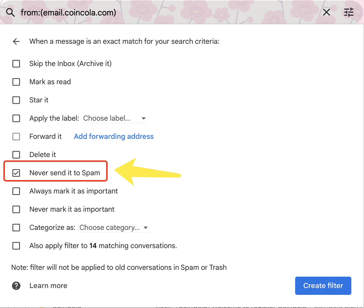Check the Apply the label checkbox
This screenshot has height=308, width=364.
(x=16, y=118)
